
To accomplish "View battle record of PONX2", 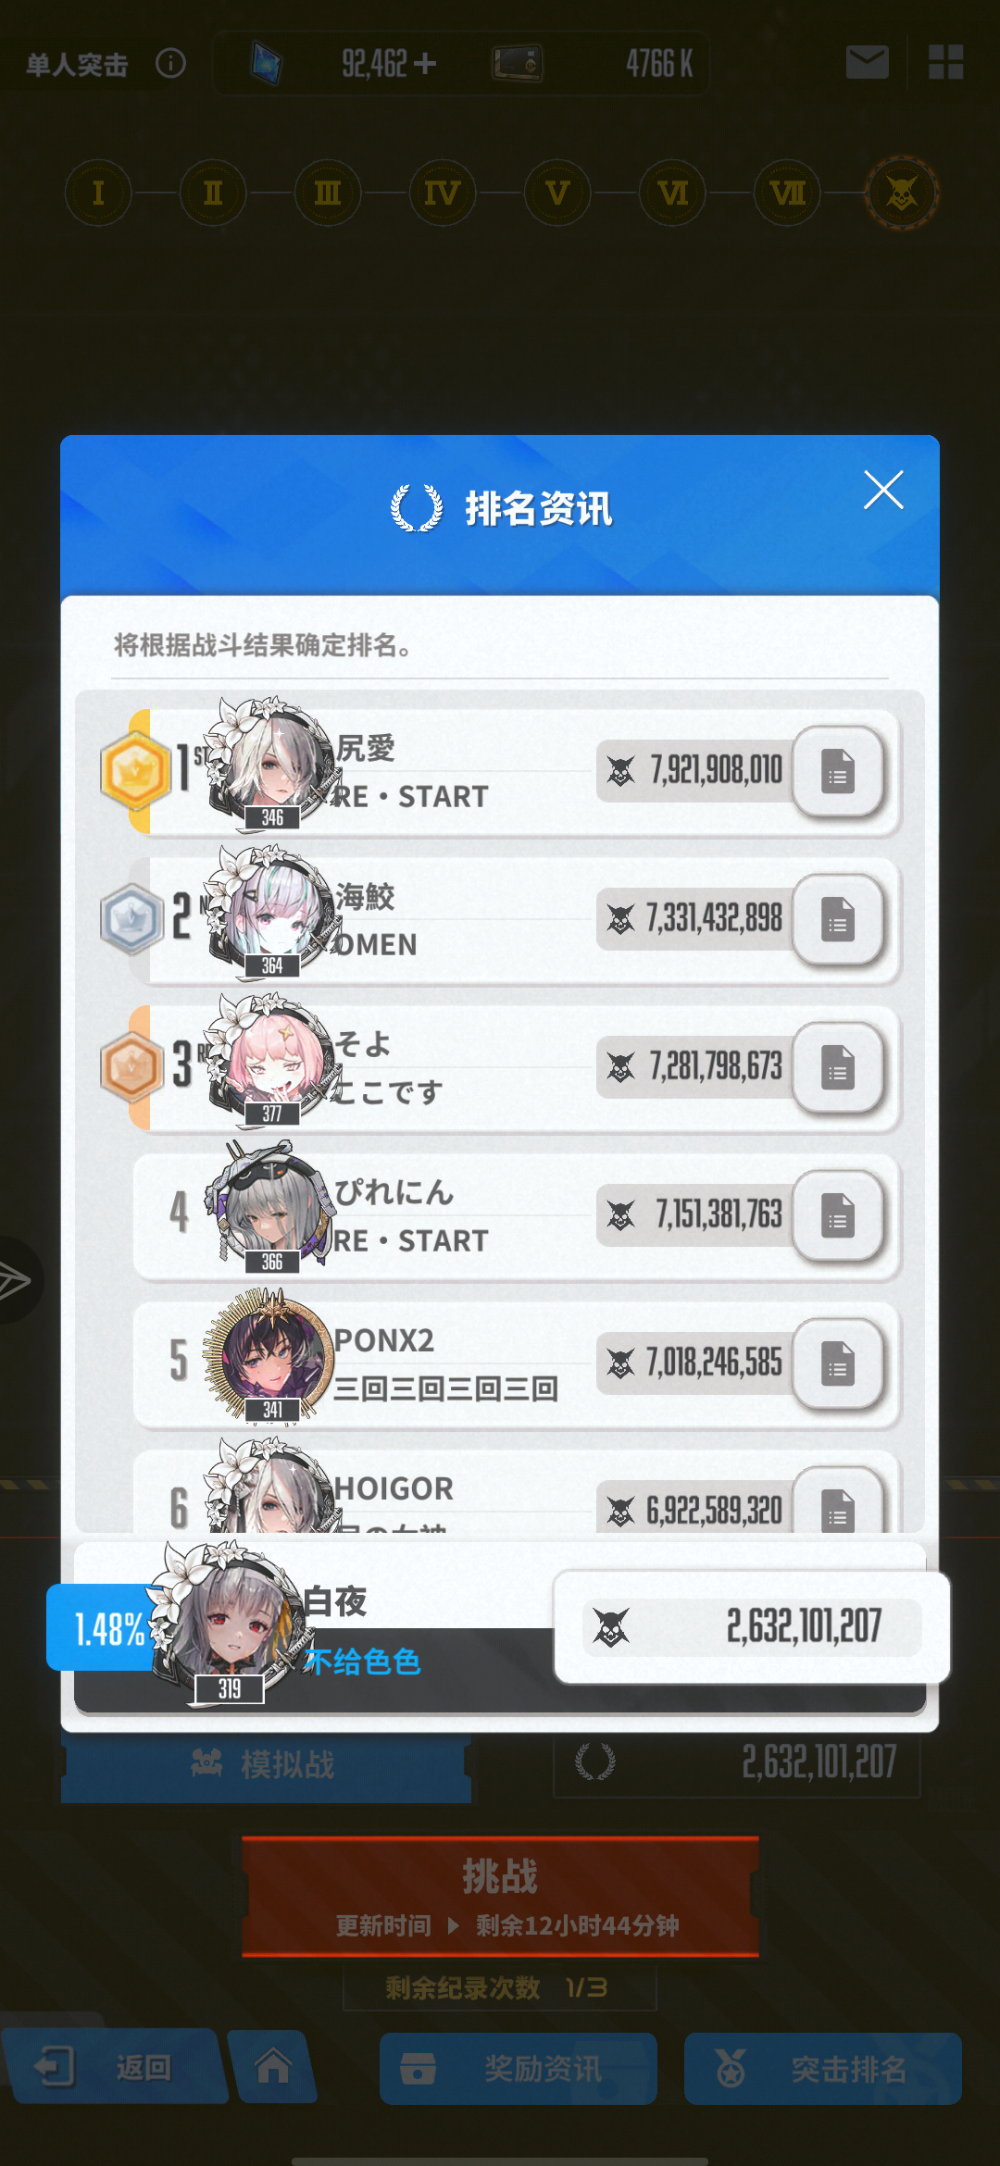I will point(838,1363).
